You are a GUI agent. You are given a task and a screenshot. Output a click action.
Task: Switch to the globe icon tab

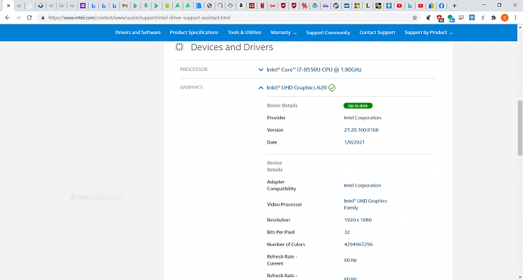pyautogui.click(x=209, y=6)
